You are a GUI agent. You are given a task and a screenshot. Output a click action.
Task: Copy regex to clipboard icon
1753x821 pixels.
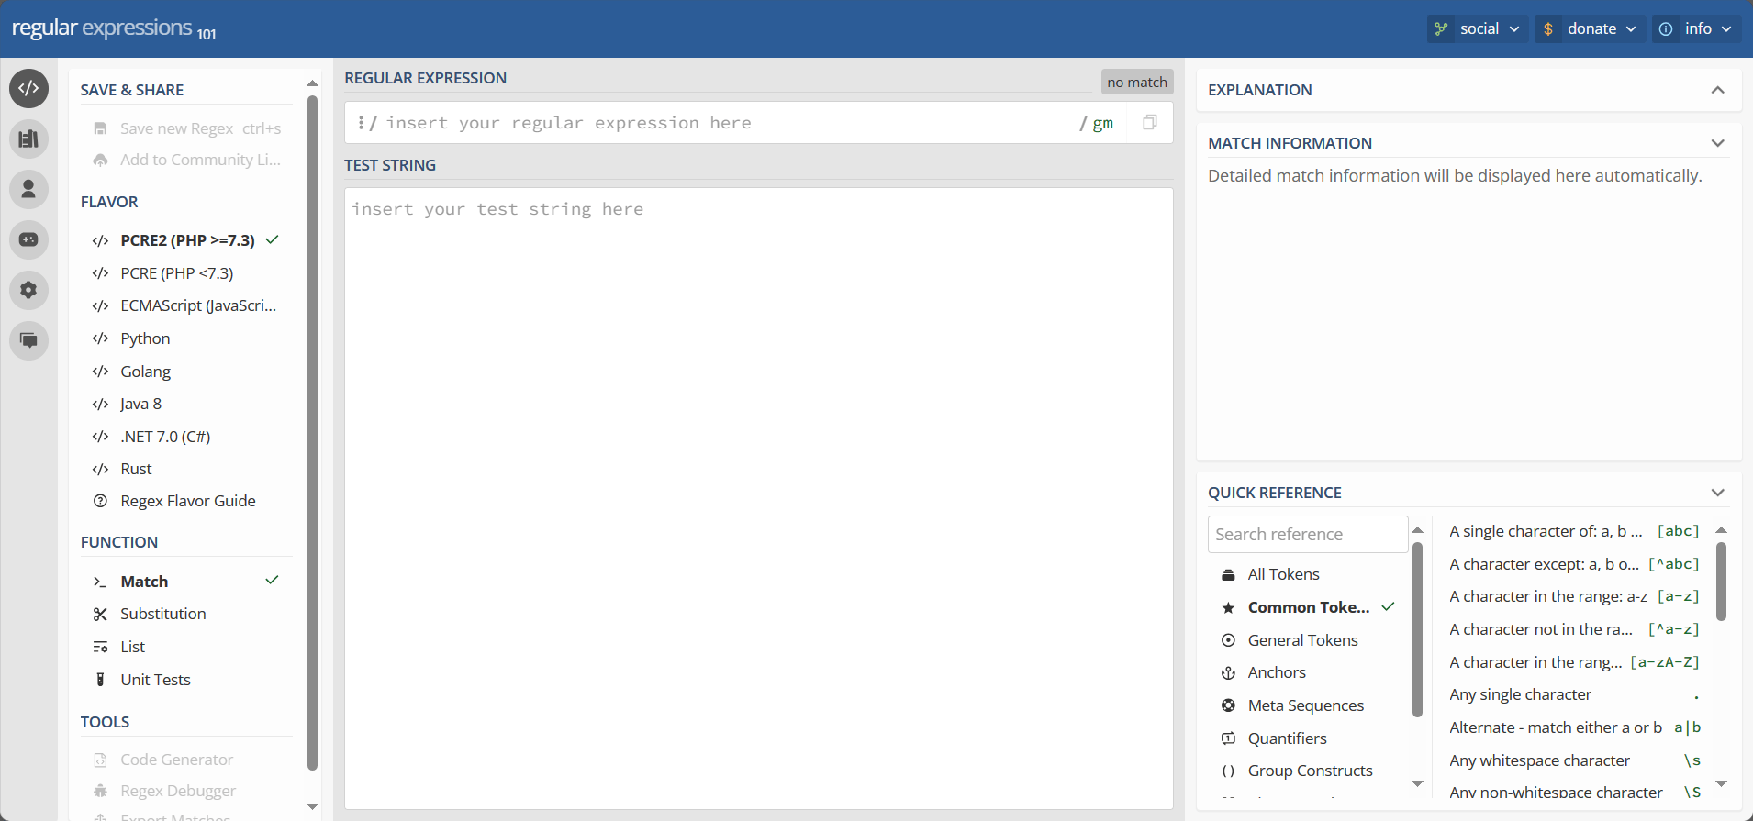coord(1149,123)
